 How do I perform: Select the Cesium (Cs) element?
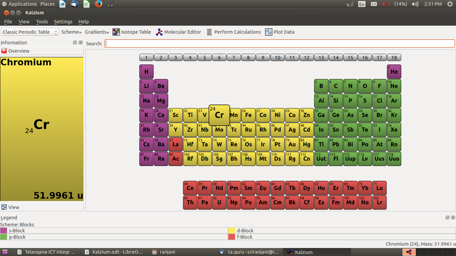click(x=146, y=144)
